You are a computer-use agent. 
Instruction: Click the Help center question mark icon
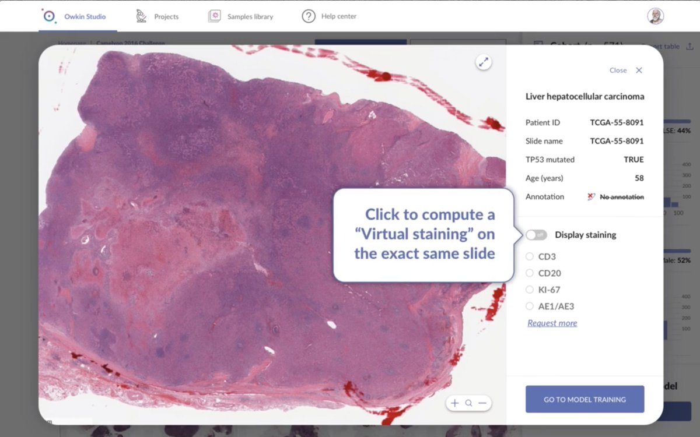click(x=309, y=16)
